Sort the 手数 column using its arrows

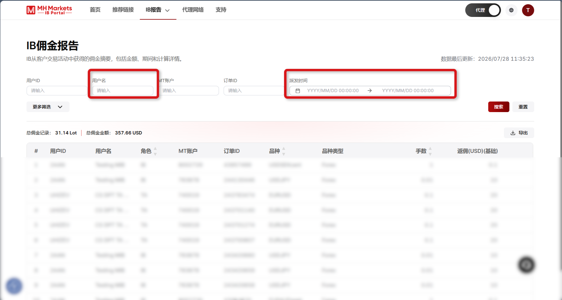[x=430, y=151]
